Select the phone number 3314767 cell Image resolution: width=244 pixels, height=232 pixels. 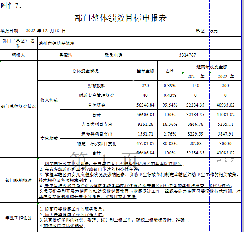click(x=187, y=55)
